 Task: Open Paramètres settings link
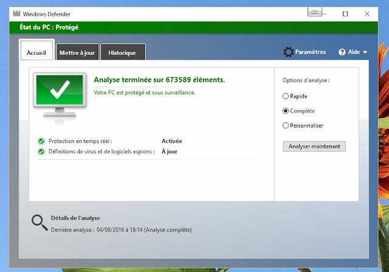click(311, 52)
